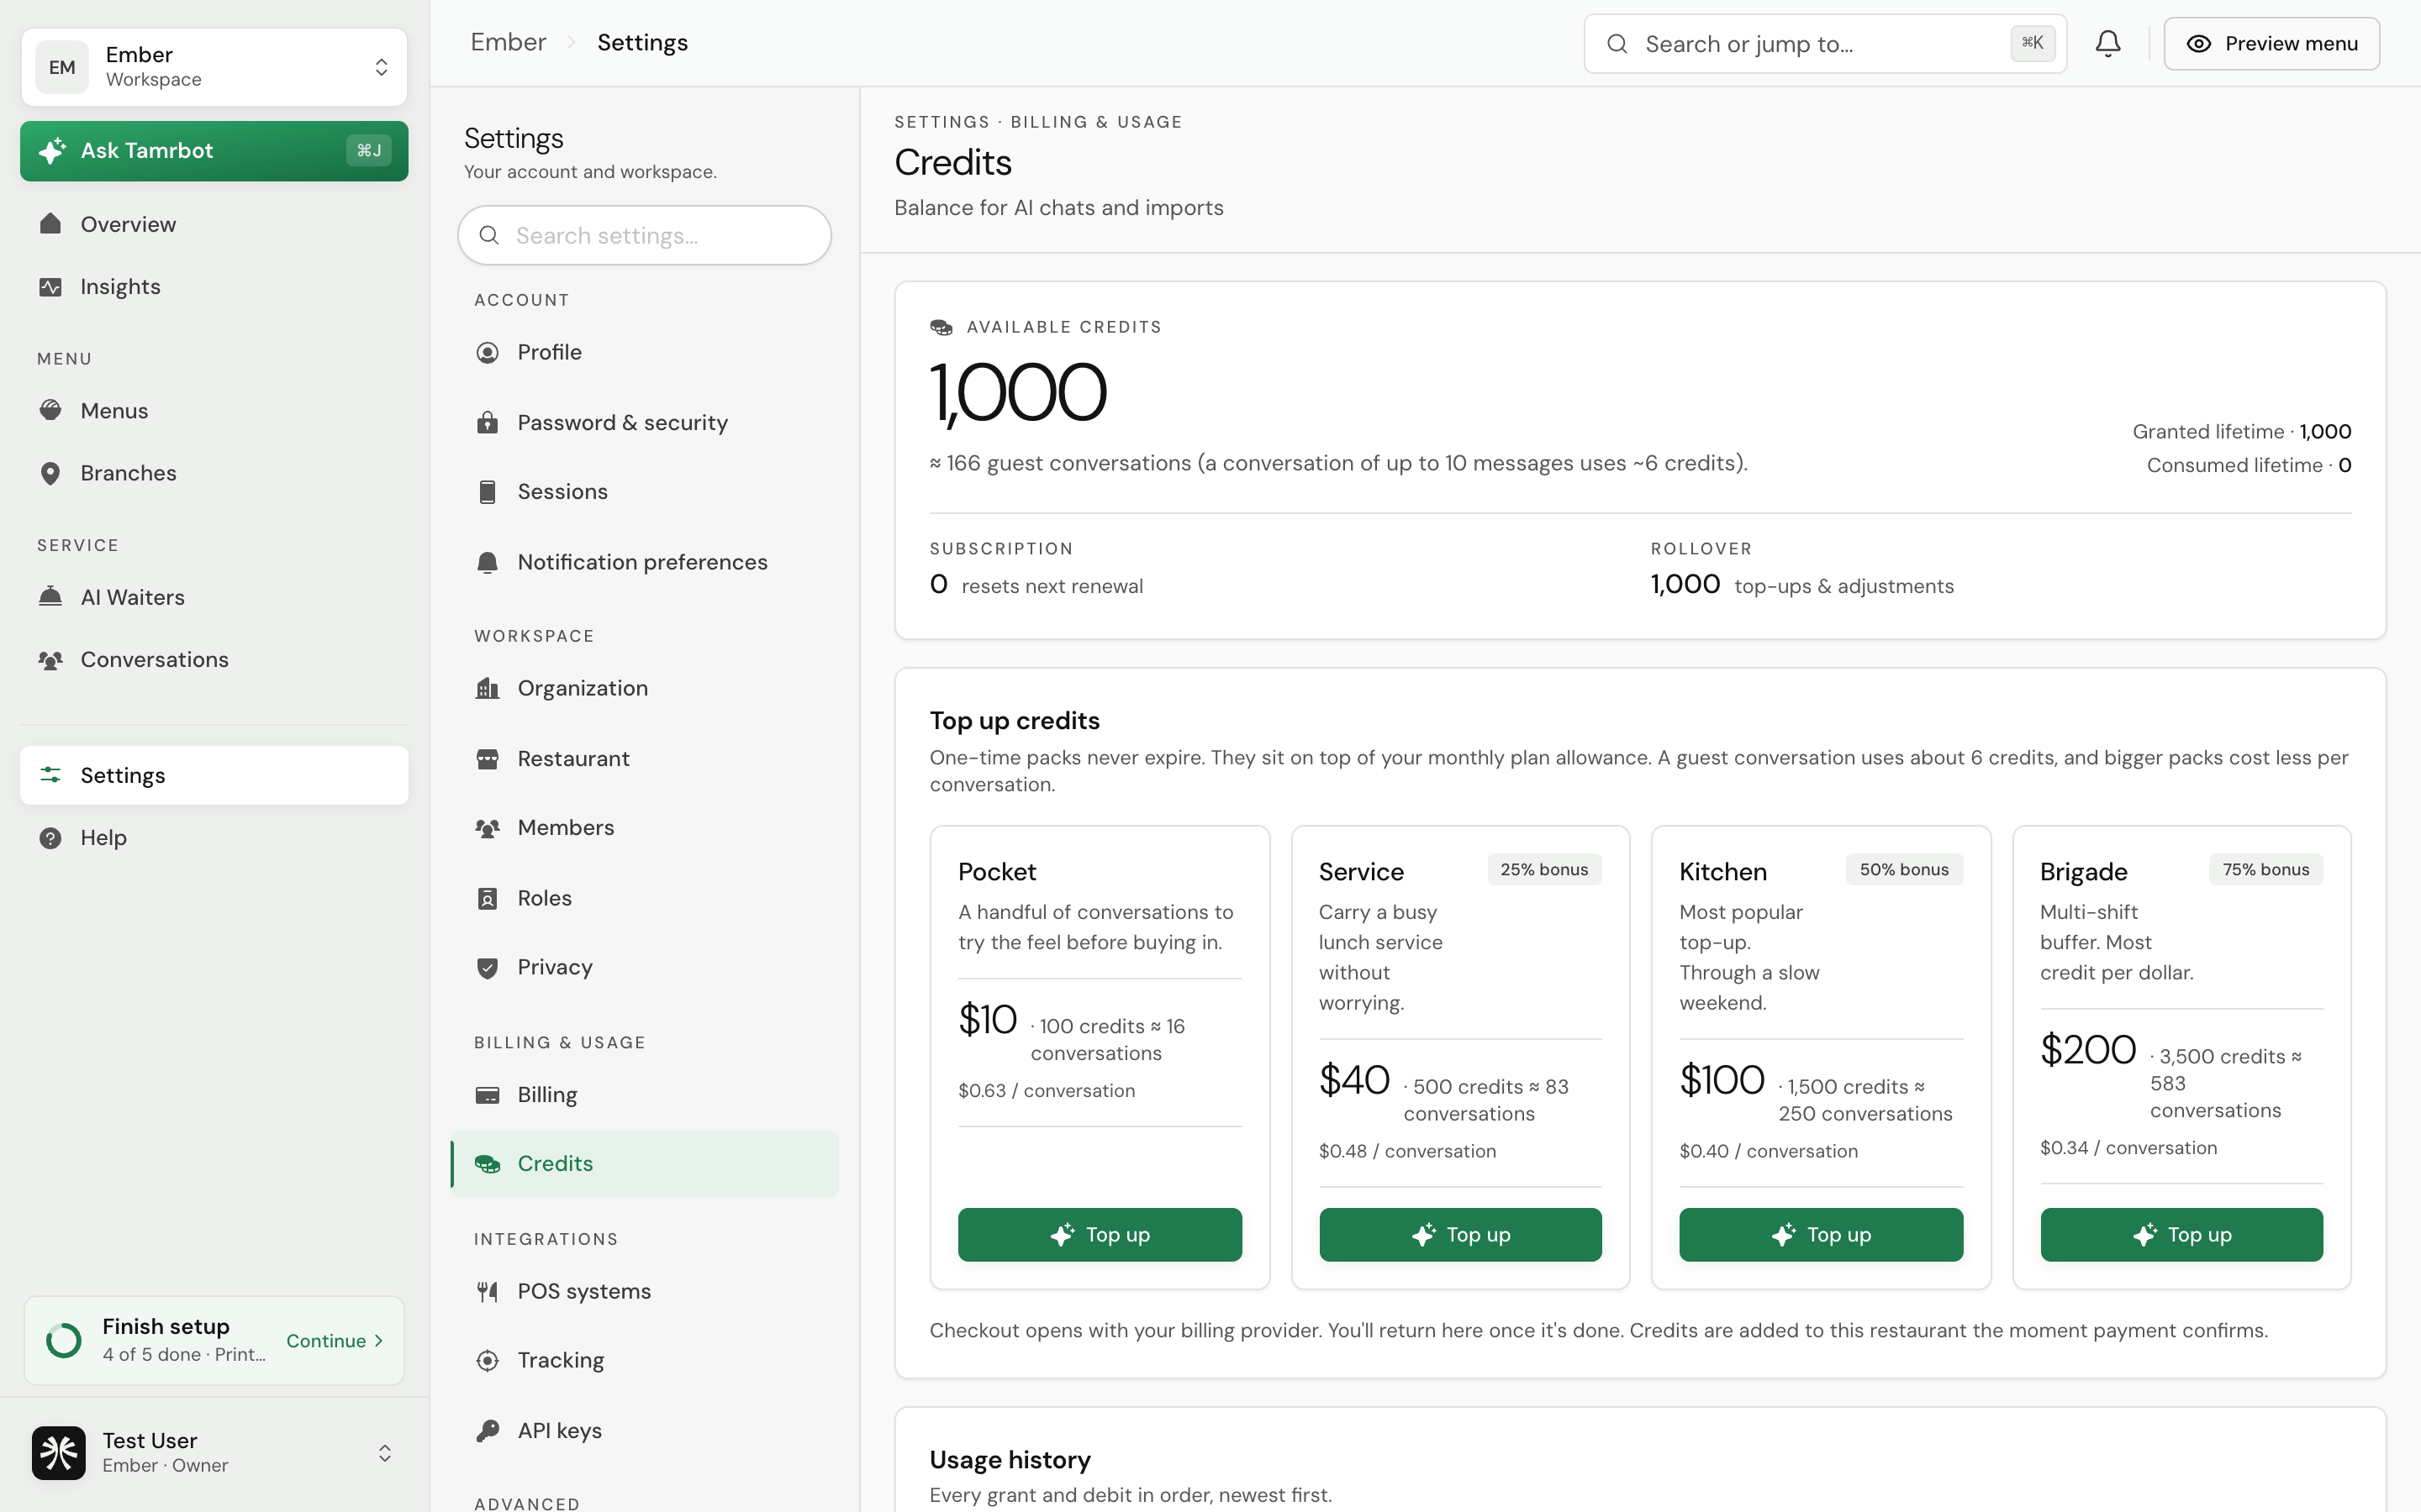Open the notifications bell
The width and height of the screenshot is (2421, 1512).
click(x=2108, y=43)
